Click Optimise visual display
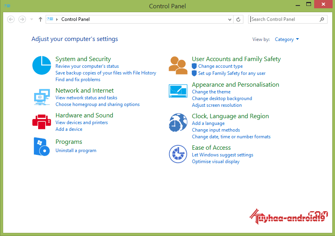Screen dimensions: 335x236 click(x=215, y=162)
